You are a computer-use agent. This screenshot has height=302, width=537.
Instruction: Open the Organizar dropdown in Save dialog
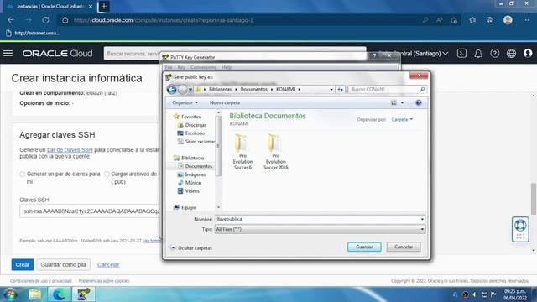click(x=185, y=102)
